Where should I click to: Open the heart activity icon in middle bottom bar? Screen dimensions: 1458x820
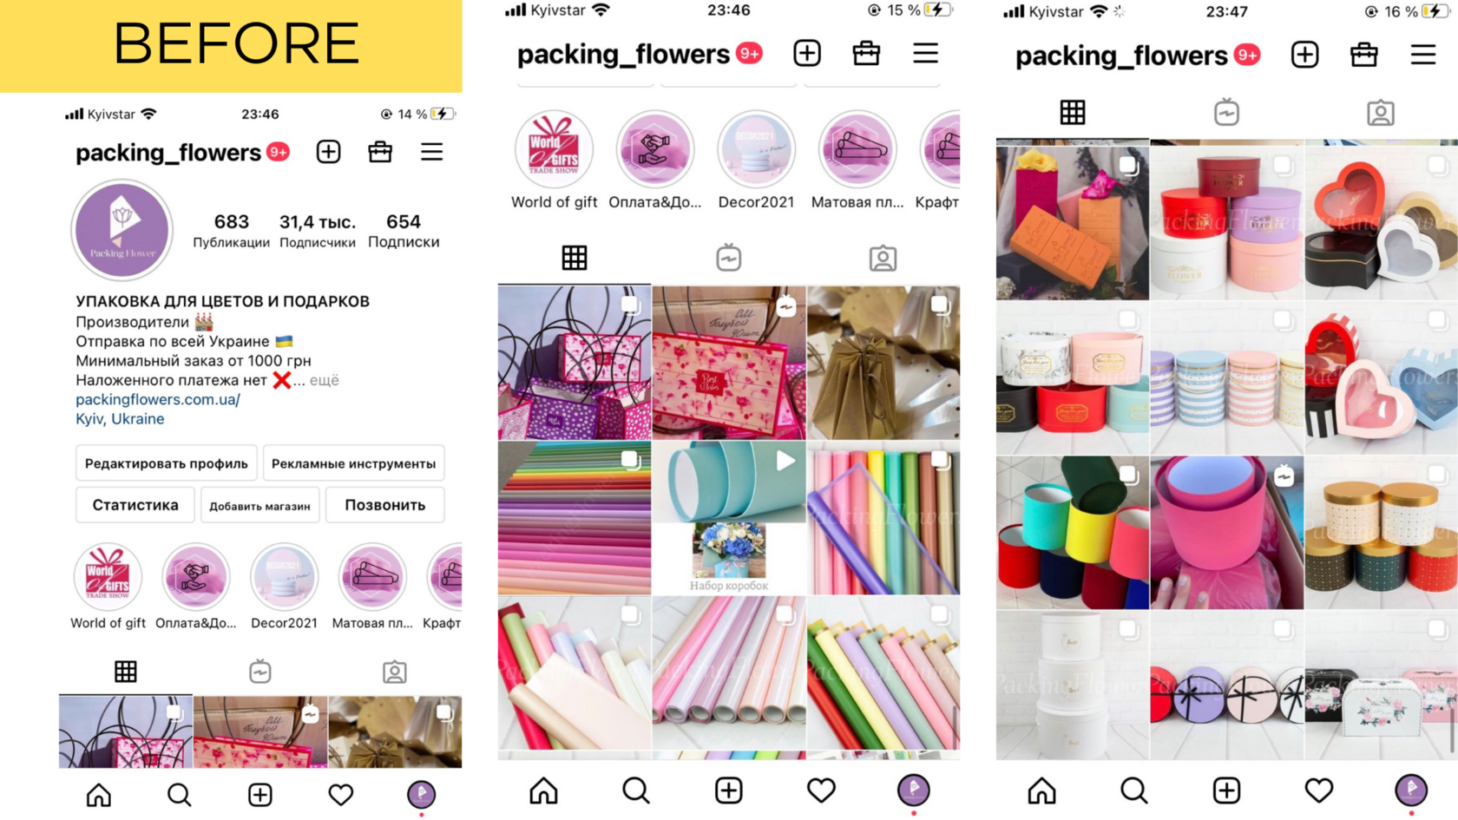821,790
